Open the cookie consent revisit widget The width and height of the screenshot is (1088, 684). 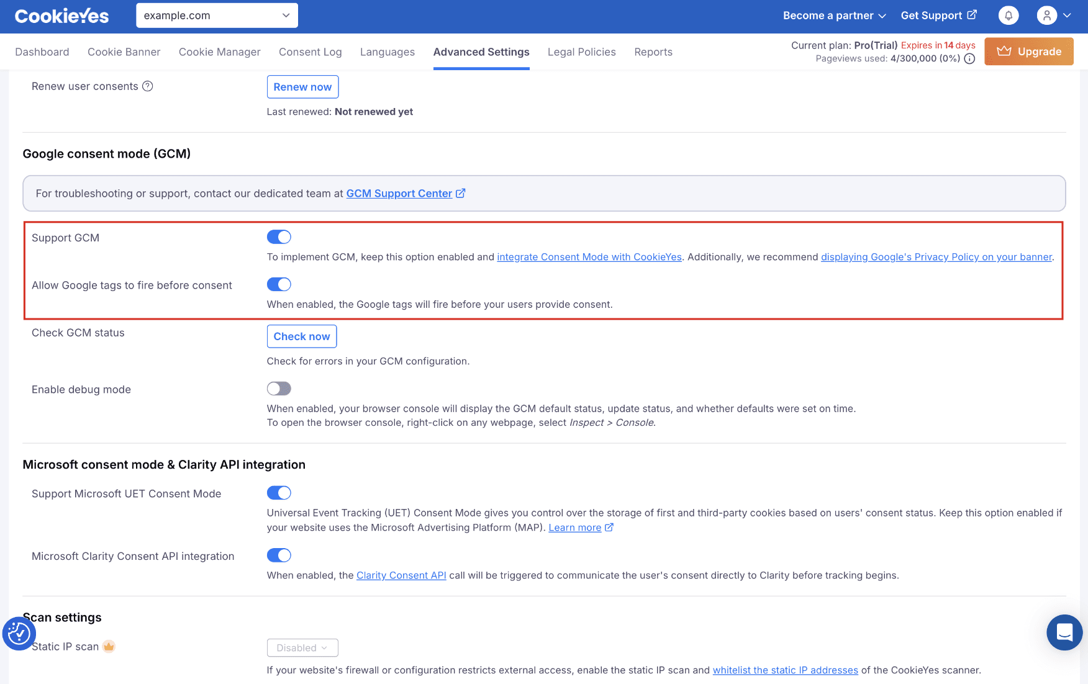(x=19, y=634)
